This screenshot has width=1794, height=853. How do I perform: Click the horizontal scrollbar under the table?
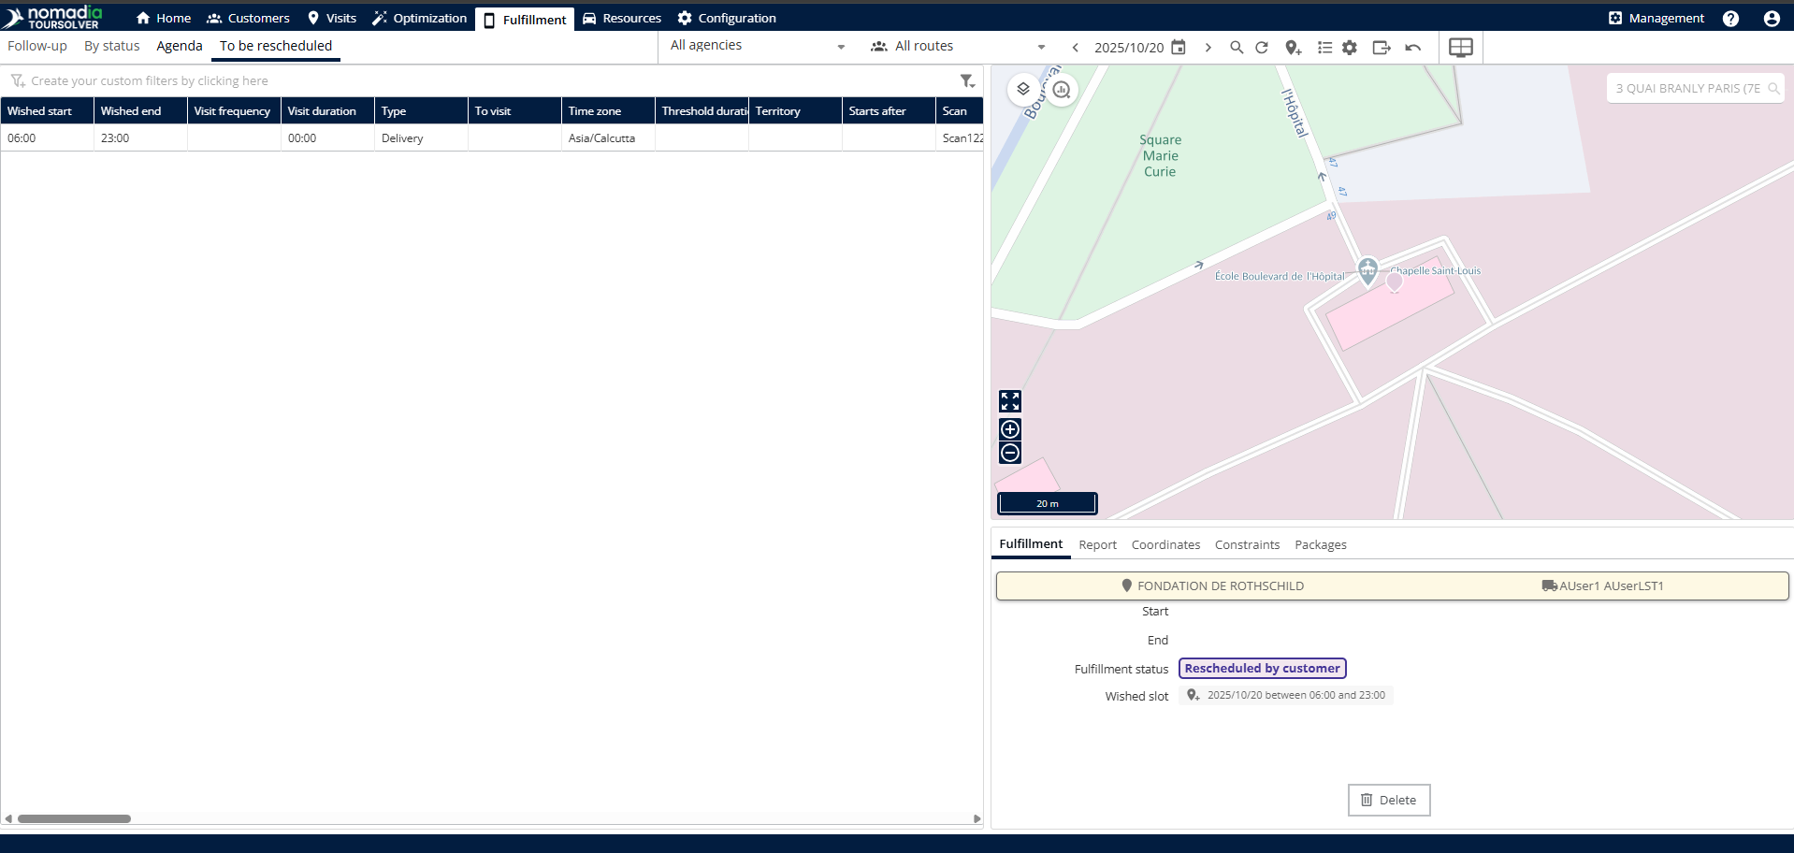75,818
